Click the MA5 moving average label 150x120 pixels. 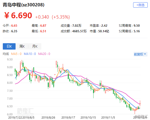(16, 54)
